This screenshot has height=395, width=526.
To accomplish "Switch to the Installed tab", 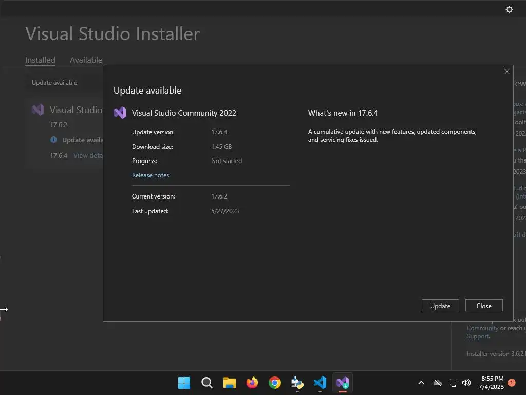I will pyautogui.click(x=40, y=60).
